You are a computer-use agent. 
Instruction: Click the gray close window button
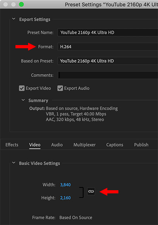[x=6, y=4]
